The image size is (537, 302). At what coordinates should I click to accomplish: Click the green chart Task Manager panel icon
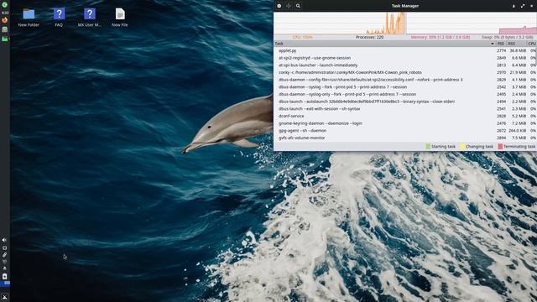pyautogui.click(x=5, y=39)
